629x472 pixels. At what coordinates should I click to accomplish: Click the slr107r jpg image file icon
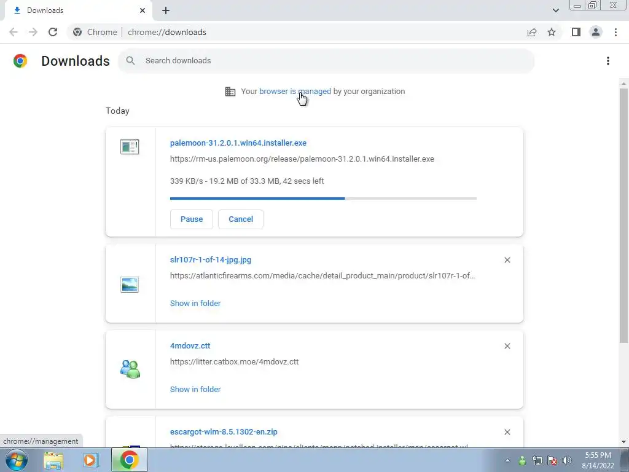tap(130, 285)
